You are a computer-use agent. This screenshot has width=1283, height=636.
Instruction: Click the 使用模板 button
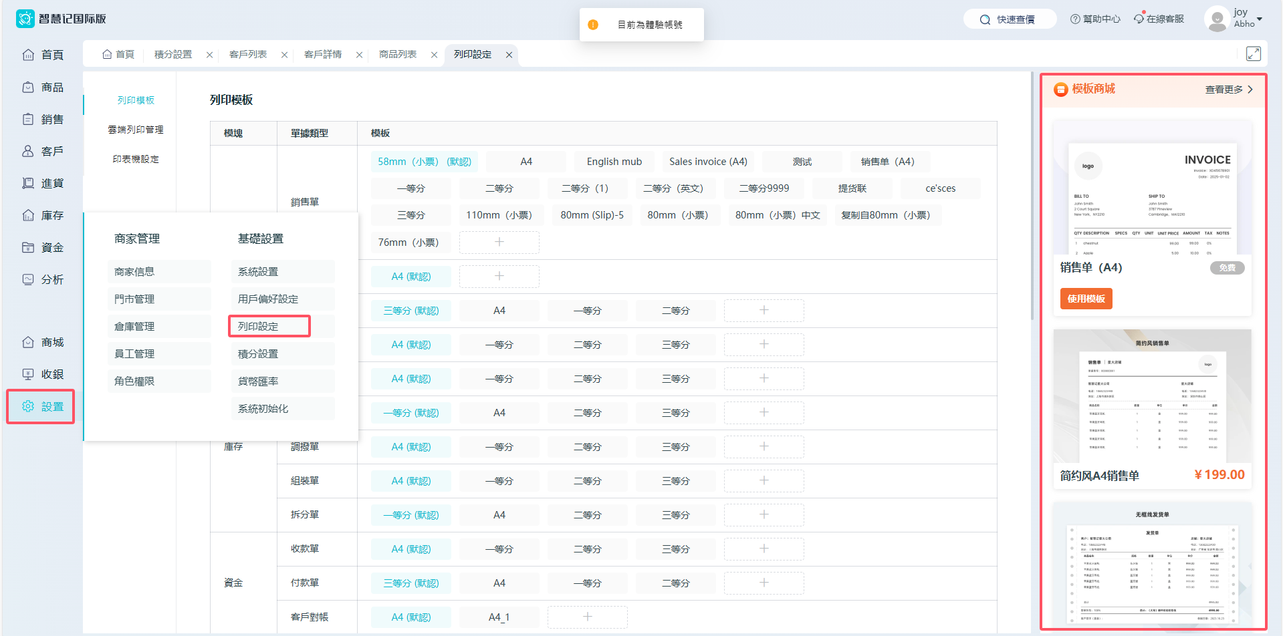point(1086,299)
